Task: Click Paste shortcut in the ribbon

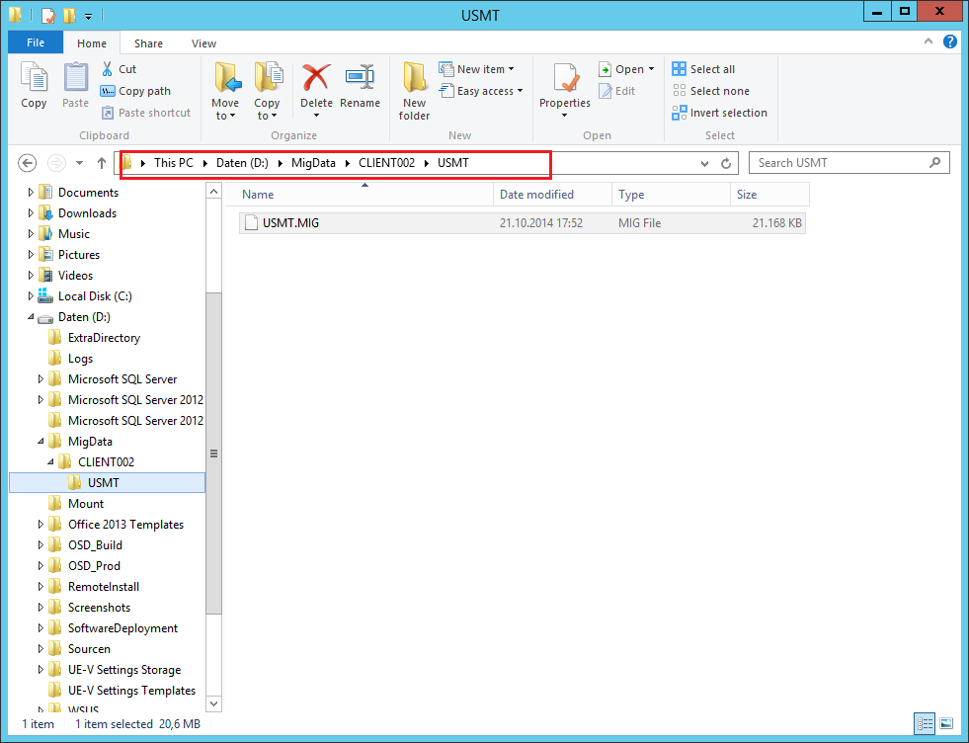Action: 146,113
